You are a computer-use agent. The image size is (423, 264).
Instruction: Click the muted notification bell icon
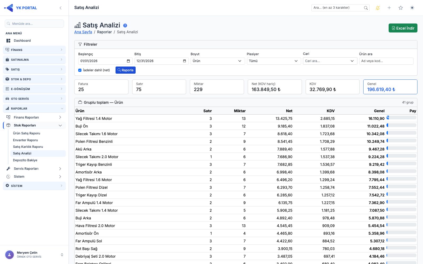point(378,8)
